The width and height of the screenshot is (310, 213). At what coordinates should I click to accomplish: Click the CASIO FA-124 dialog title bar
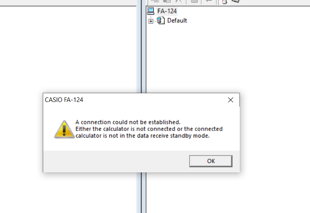[x=135, y=100]
